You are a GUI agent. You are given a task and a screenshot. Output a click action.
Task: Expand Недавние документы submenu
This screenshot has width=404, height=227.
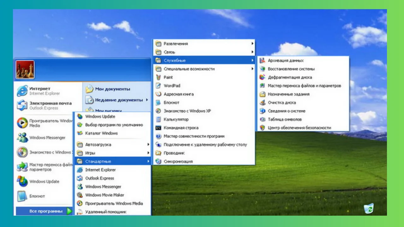(117, 100)
